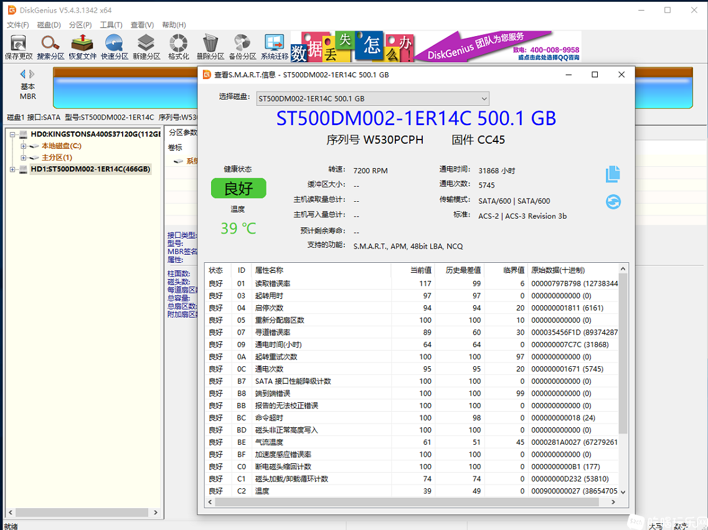Expand the 本地磁盘(C:) tree node
708x530 pixels.
click(24, 146)
